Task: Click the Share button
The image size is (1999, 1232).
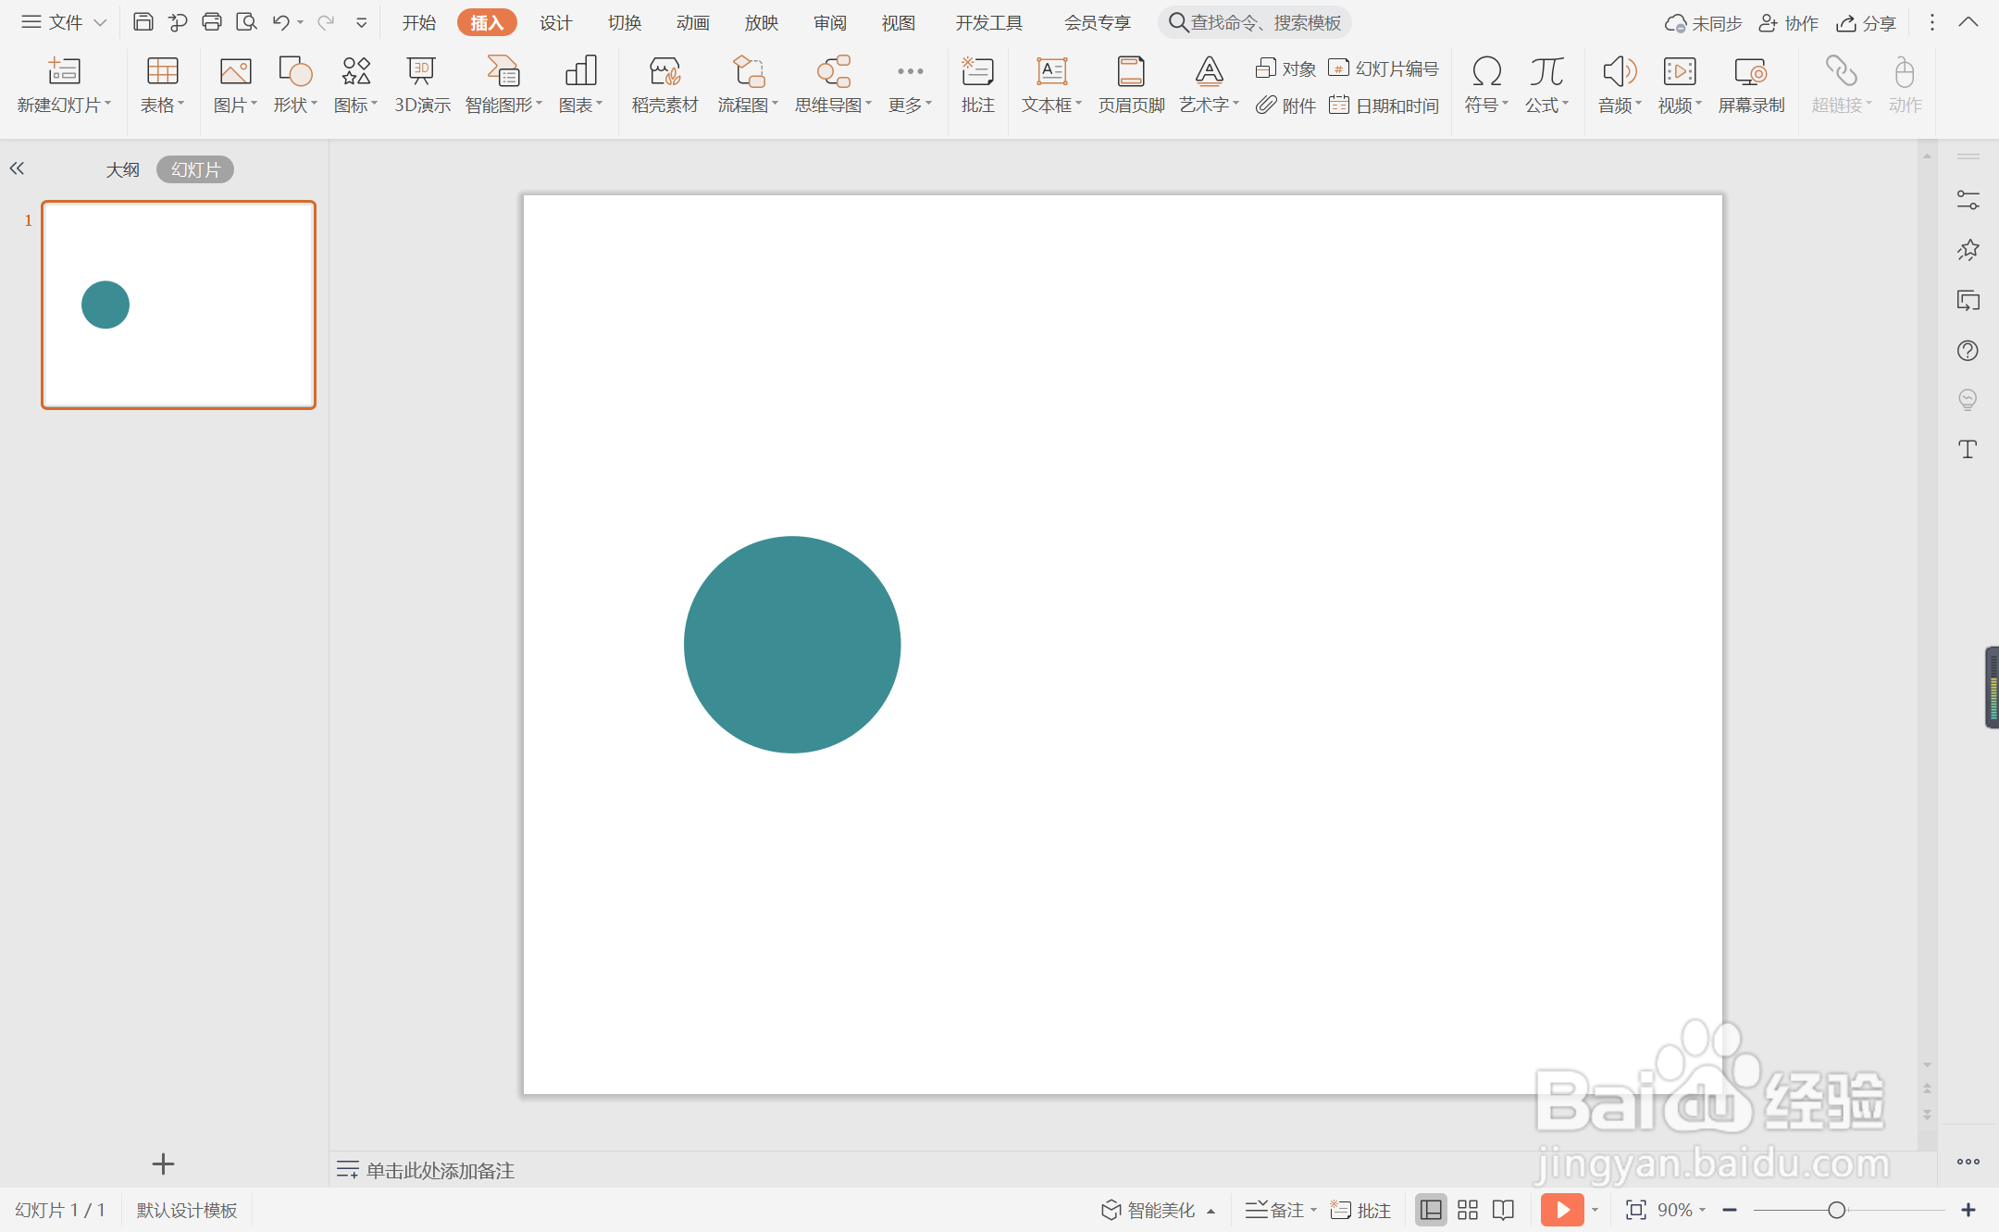Action: (1868, 22)
